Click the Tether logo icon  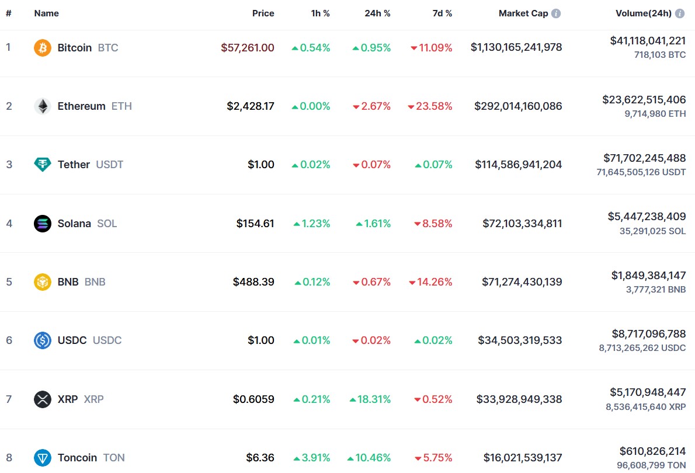[x=41, y=165]
